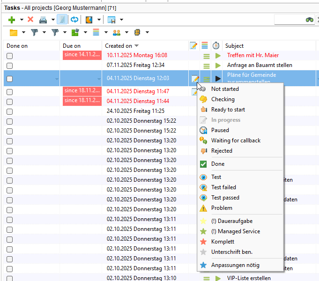This screenshot has height=281, width=319.
Task: Click the red 'since 14.11.2...' overdue cell
Action: point(82,55)
